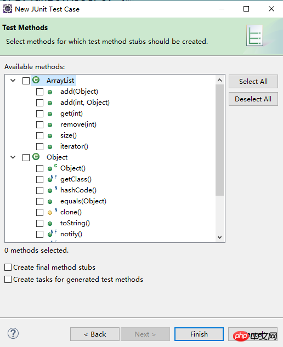Screen dimensions: 283x347
Task: Check the equals(Object) method checkbox
Action: [x=39, y=201]
